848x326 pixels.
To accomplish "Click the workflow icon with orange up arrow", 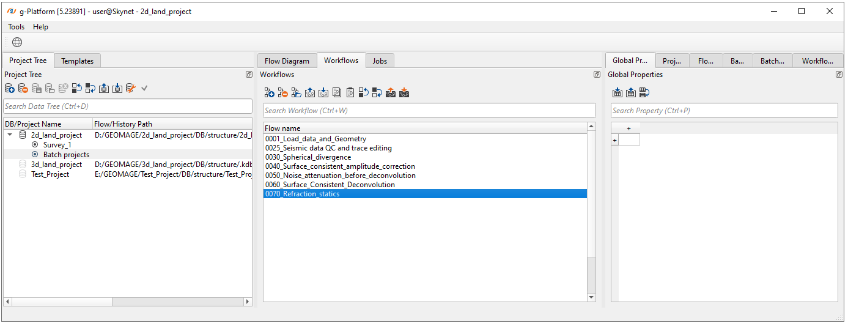I will [390, 93].
